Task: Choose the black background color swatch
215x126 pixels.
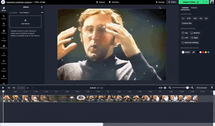Action: (198, 52)
